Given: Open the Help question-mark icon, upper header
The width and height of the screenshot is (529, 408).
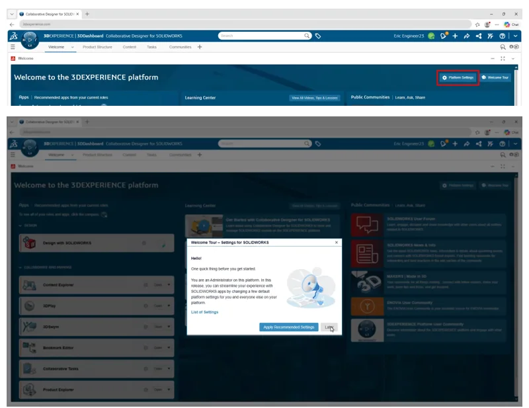Looking at the screenshot, I should click(x=502, y=36).
